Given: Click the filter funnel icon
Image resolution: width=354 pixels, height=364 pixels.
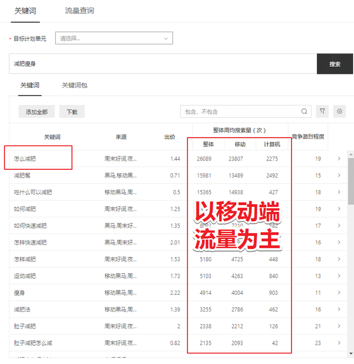Looking at the screenshot, I should (x=322, y=112).
